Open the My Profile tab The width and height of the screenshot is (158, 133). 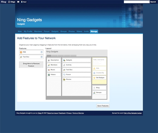(28, 31)
